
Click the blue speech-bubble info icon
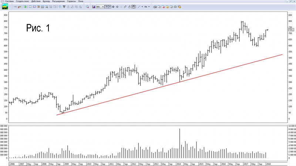tap(60, 7)
